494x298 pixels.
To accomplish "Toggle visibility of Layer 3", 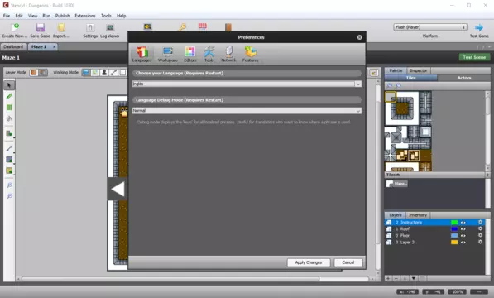I will click(x=463, y=243).
